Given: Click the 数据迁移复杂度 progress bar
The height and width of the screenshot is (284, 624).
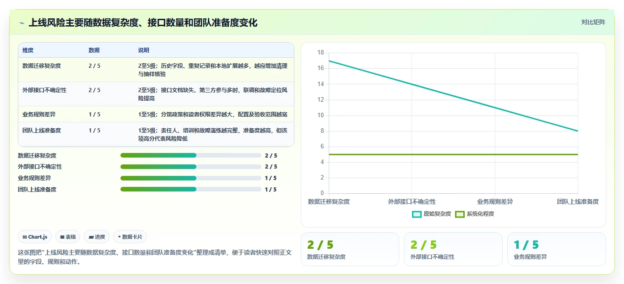Looking at the screenshot, I should point(190,155).
